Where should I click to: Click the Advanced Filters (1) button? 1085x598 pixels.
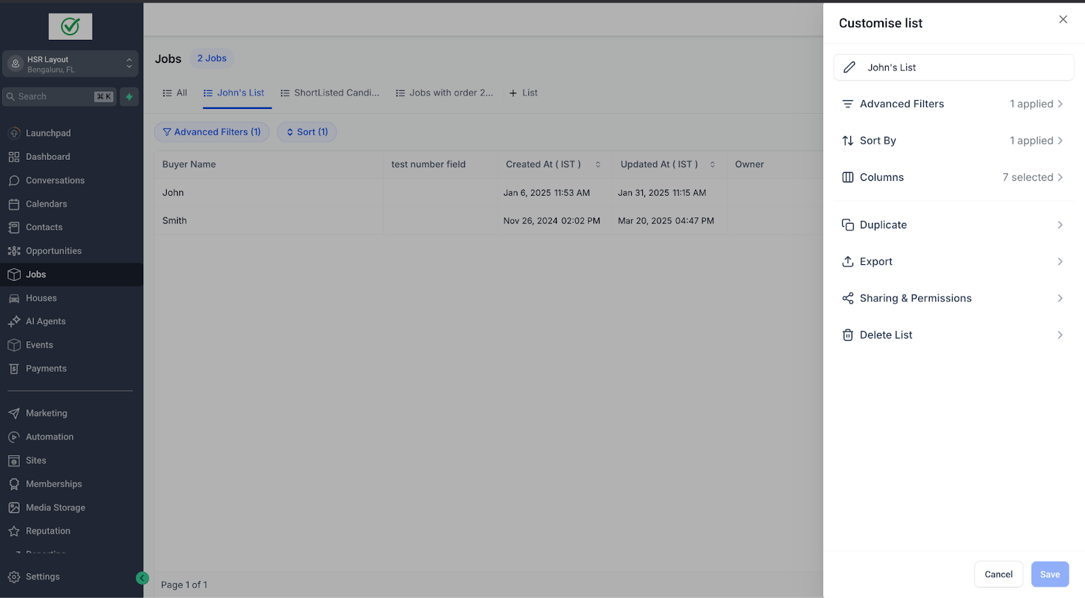(x=212, y=132)
